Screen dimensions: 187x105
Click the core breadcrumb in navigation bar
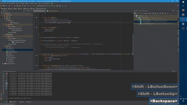[10, 8]
